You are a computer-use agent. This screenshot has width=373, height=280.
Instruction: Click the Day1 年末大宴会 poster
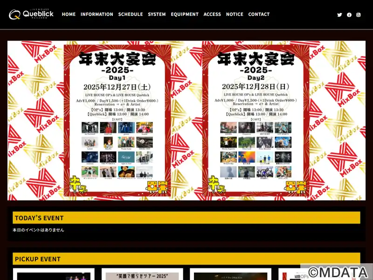tap(117, 120)
